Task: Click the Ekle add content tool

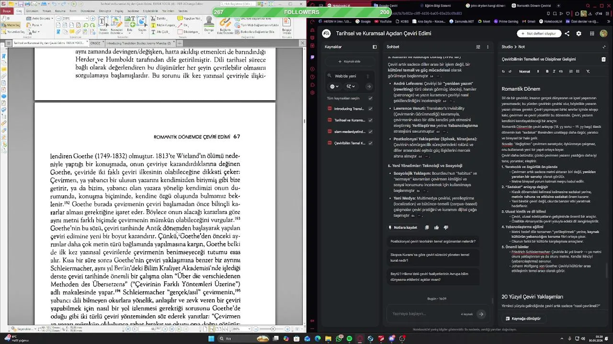Action: 130,25
